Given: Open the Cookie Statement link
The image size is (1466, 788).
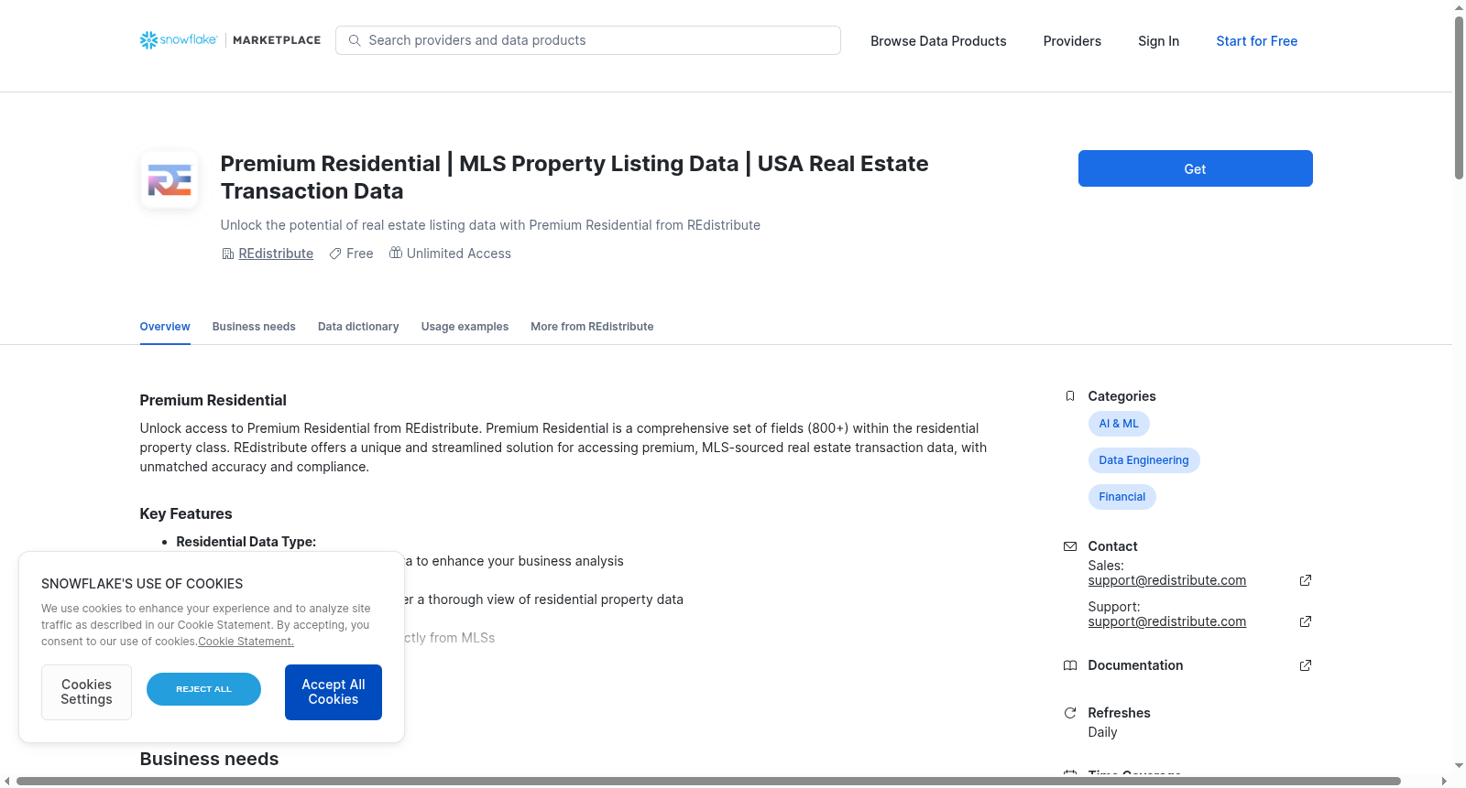Looking at the screenshot, I should (246, 642).
